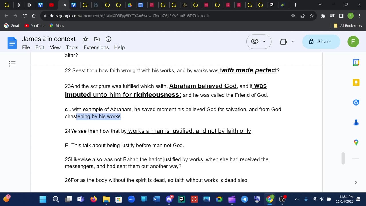366x206 pixels.
Task: Start a Google Meet call icon
Action: pyautogui.click(x=284, y=42)
